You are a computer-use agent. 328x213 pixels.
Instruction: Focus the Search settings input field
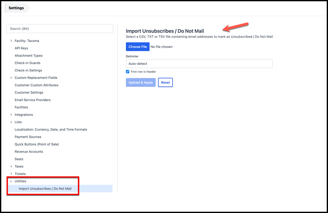(x=60, y=29)
